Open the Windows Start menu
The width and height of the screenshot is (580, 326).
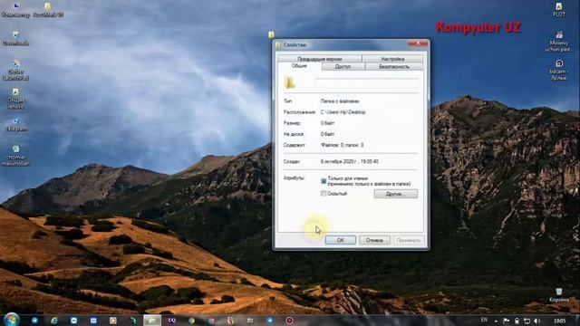(x=11, y=320)
